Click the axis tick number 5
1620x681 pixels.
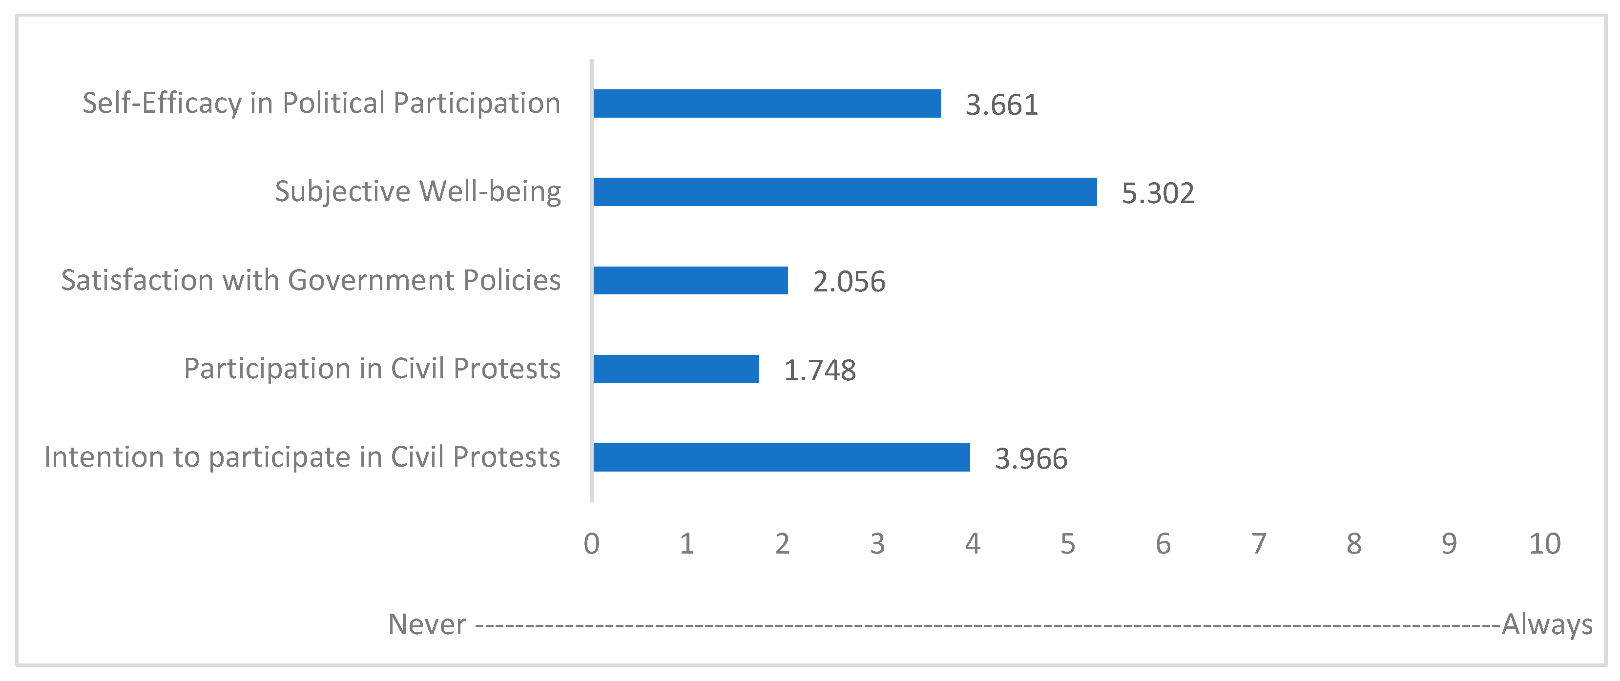pyautogui.click(x=1067, y=544)
